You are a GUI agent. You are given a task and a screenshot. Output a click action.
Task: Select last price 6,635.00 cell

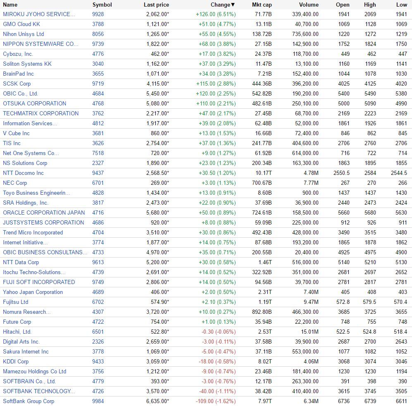(x=158, y=401)
